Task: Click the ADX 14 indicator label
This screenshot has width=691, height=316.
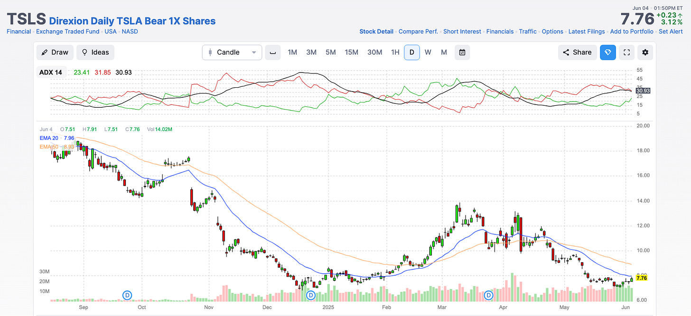Action: (x=52, y=73)
